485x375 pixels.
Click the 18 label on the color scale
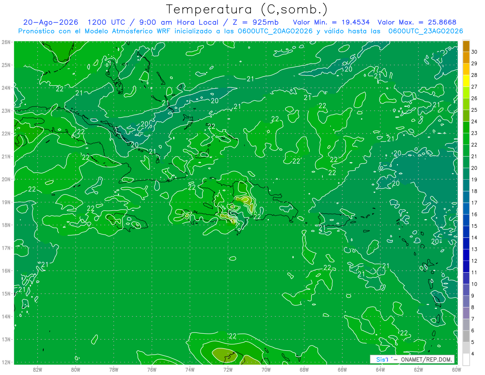click(474, 191)
